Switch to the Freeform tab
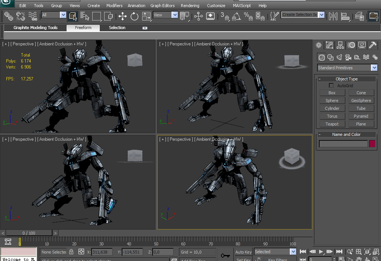Image resolution: width=381 pixels, height=261 pixels. click(x=83, y=28)
